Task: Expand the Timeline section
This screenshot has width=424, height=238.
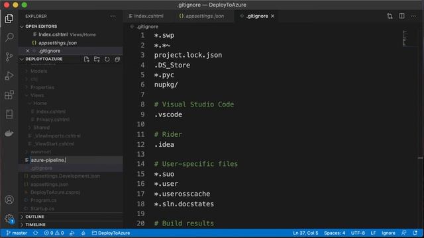Action: [35, 225]
